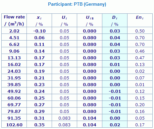154x129 pixels.
Task: Click flow rate cell 102.60
Action: (x=14, y=124)
